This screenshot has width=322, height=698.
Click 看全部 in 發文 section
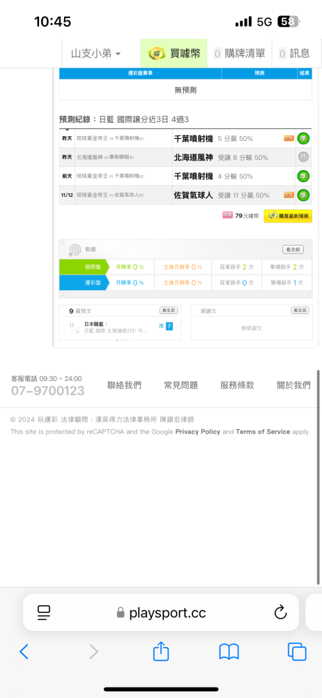pos(169,311)
